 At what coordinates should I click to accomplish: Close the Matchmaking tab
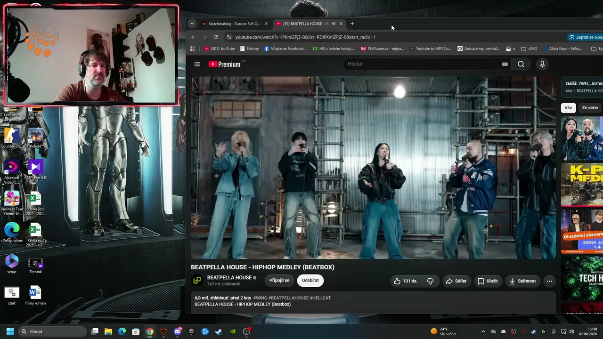pyautogui.click(x=266, y=24)
